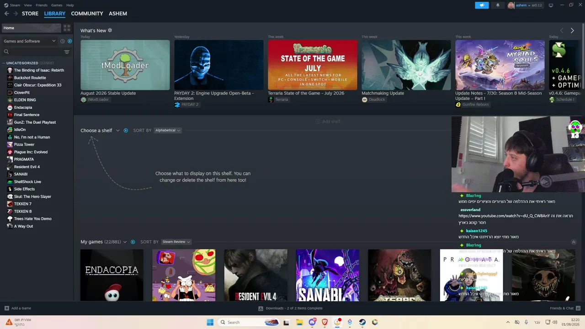Image resolution: width=585 pixels, height=329 pixels.
Task: Click the Steam taskbar icon
Action: click(x=362, y=322)
